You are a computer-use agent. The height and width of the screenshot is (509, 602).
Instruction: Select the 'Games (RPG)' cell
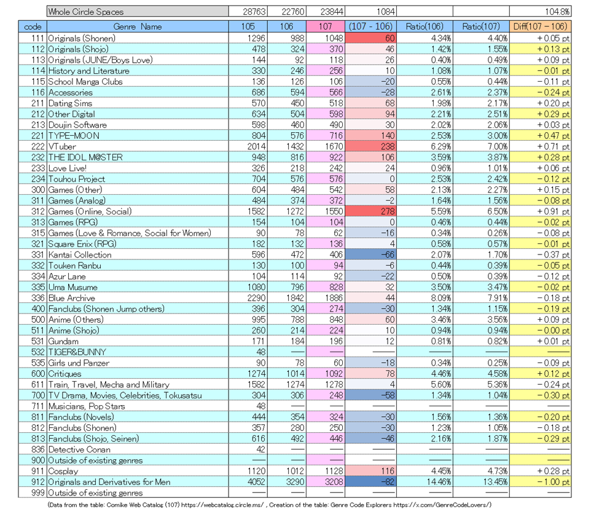pyautogui.click(x=138, y=222)
